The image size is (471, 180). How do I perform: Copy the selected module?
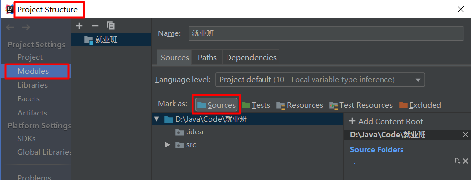111,26
